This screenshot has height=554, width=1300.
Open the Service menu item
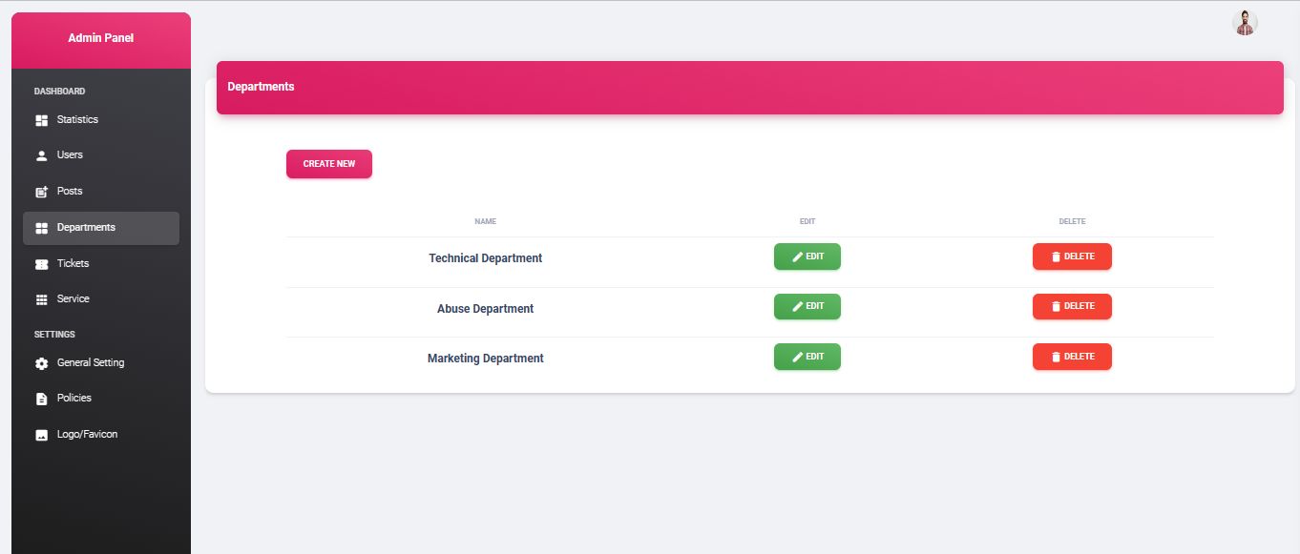101,299
